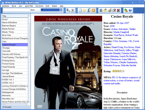This screenshot has width=145, height=110.
Task: Click the orange password key icon
Action: [x=93, y=10]
